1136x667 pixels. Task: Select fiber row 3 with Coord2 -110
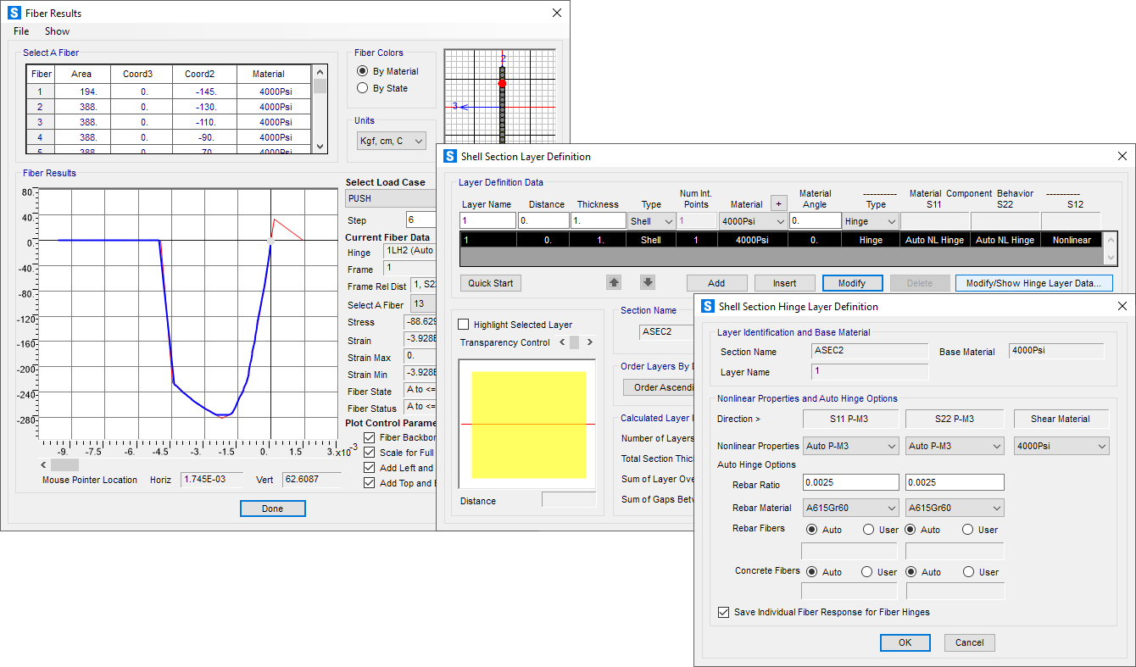[169, 122]
